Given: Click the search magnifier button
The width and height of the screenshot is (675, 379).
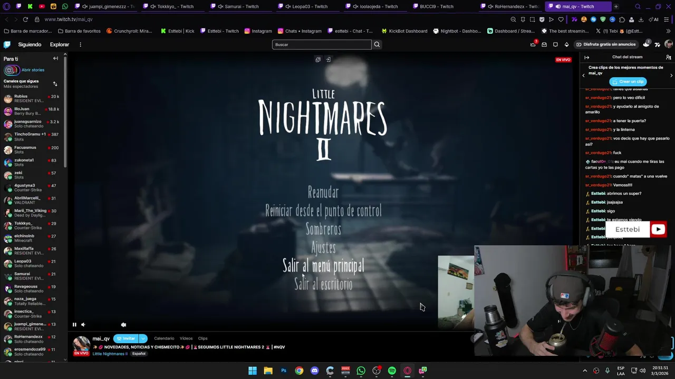Looking at the screenshot, I should coord(377,45).
